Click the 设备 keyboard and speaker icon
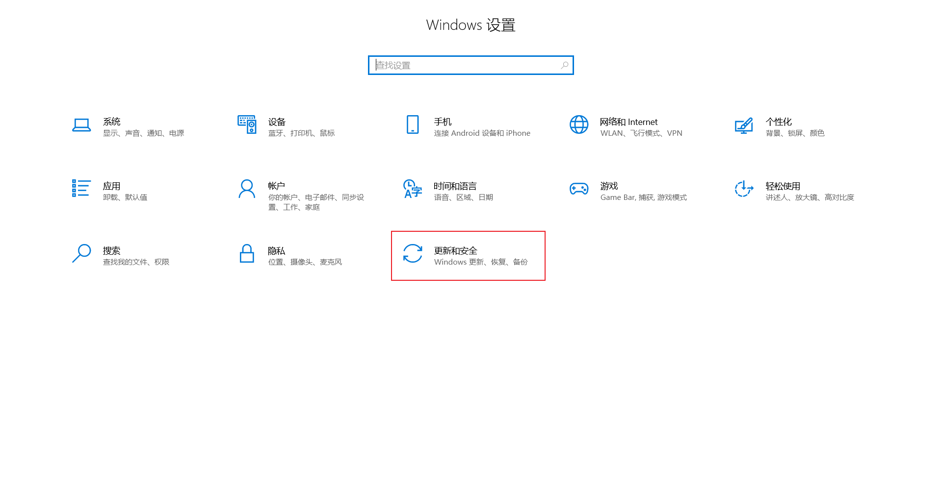 [x=247, y=124]
